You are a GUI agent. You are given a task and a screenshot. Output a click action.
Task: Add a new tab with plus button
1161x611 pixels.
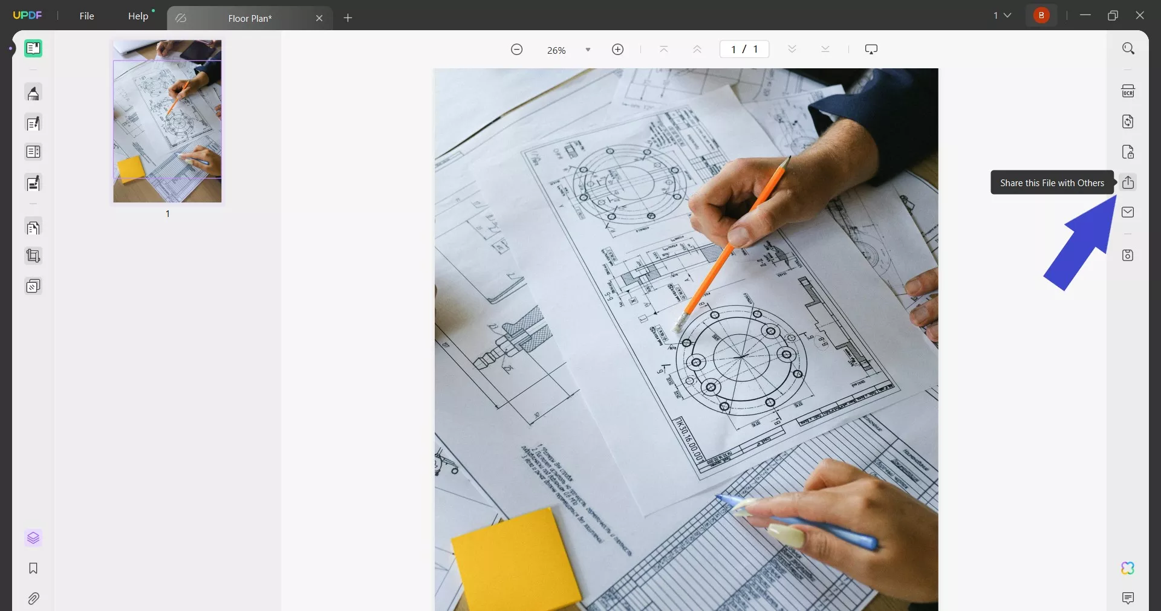tap(348, 18)
